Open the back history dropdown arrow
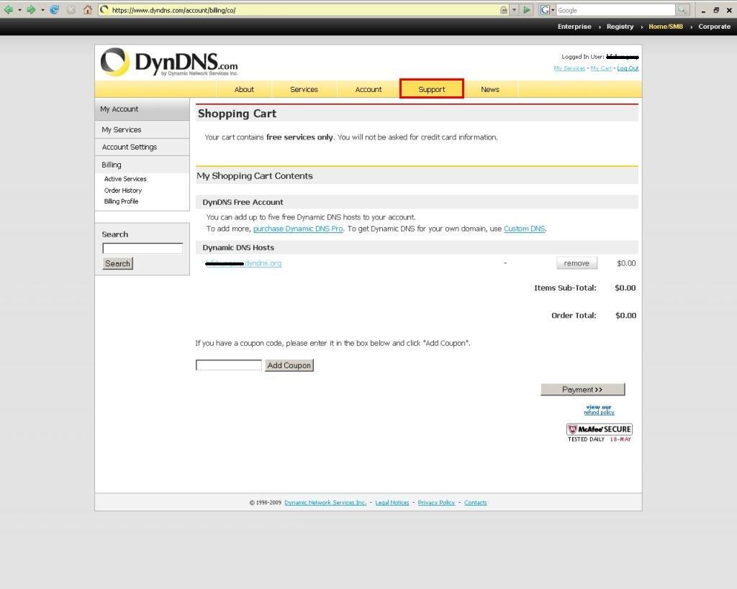 [19, 10]
